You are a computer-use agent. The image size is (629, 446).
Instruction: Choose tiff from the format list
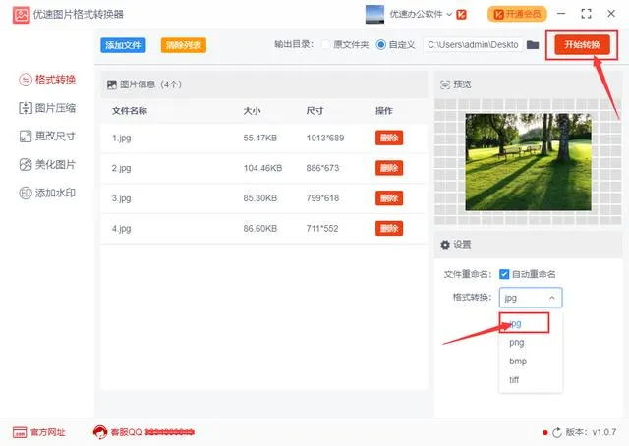point(517,379)
